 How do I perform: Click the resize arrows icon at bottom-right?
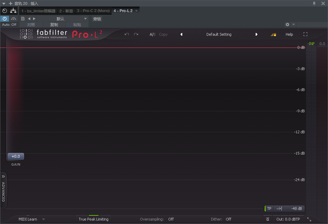309,219
